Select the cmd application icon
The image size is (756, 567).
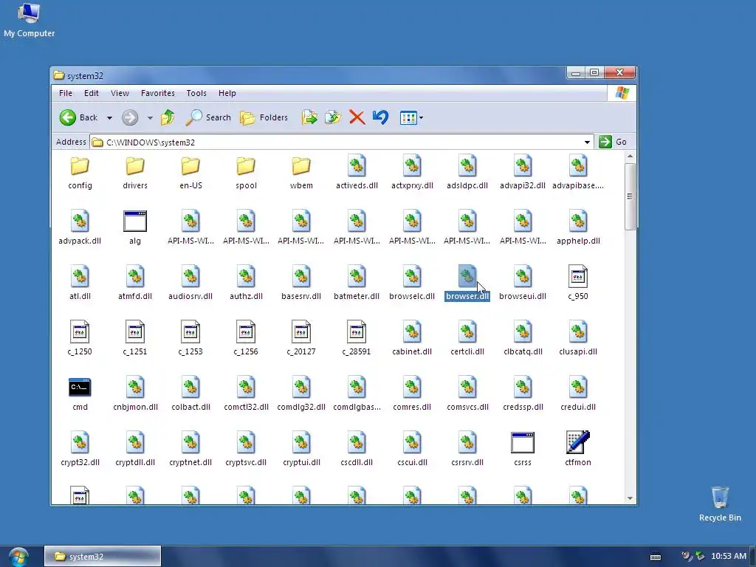point(80,388)
